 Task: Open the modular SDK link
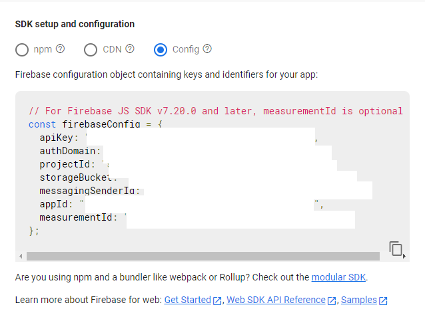(x=338, y=277)
